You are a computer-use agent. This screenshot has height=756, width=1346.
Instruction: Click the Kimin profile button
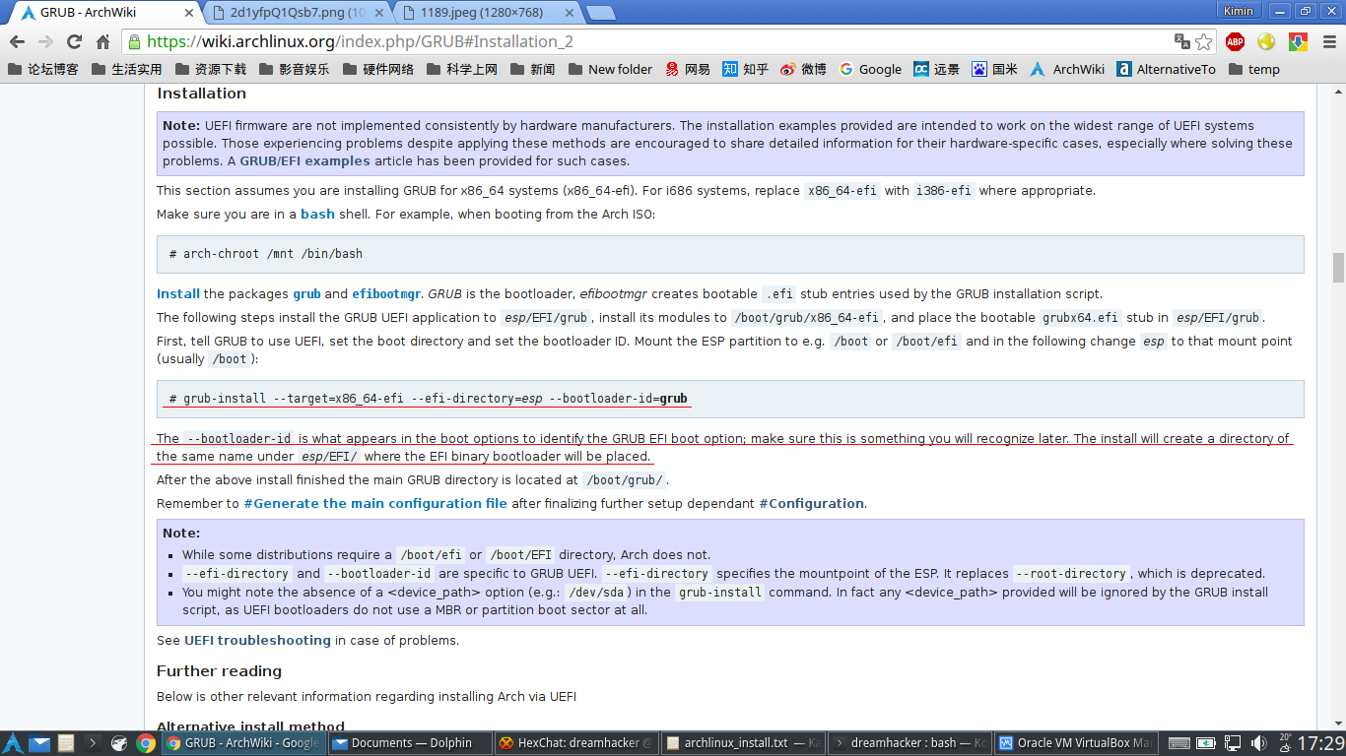[1238, 11]
